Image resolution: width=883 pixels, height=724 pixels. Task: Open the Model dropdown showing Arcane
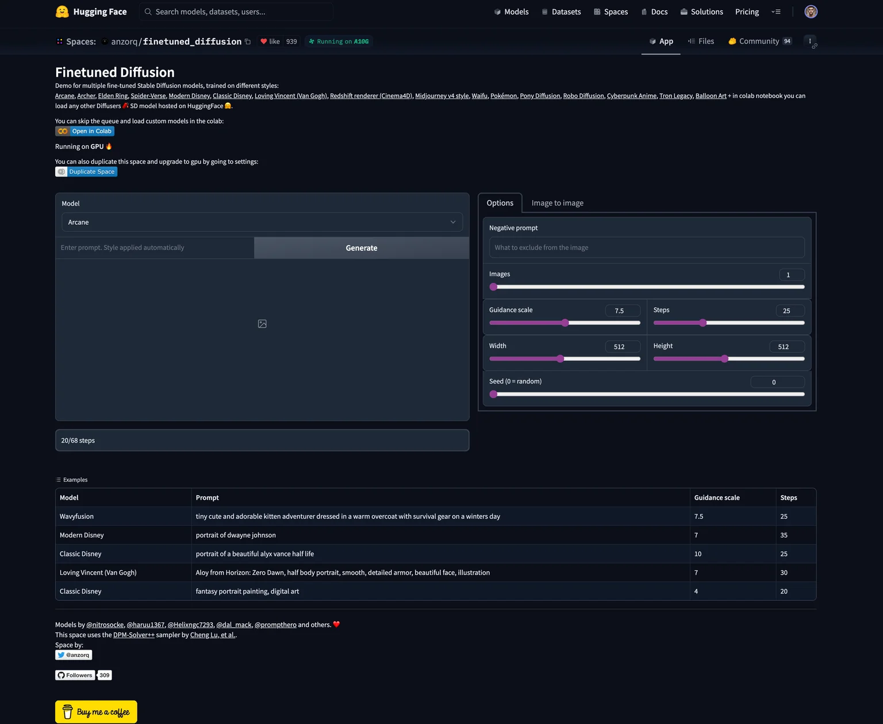pyautogui.click(x=262, y=222)
